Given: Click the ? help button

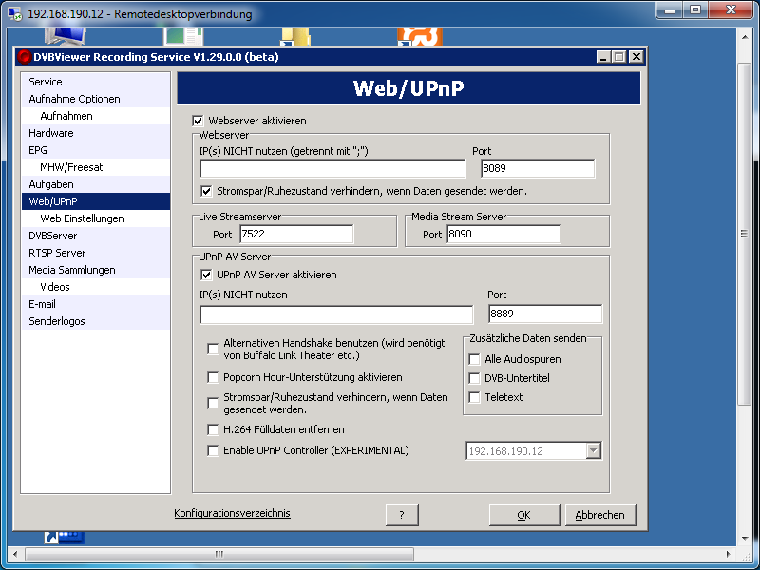Looking at the screenshot, I should [402, 515].
